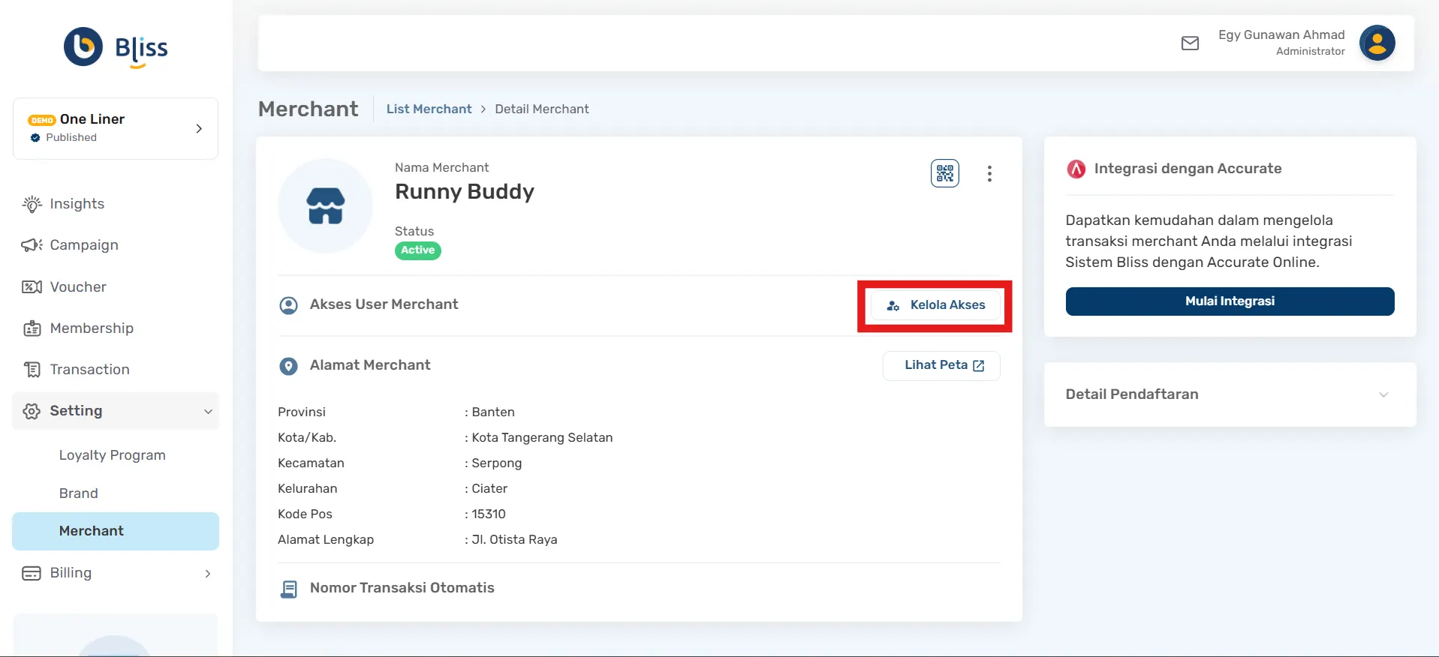This screenshot has width=1439, height=657.
Task: Select Loyalty Program under Setting
Action: pos(112,455)
